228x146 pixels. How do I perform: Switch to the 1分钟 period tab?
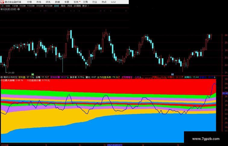coord(15,6)
